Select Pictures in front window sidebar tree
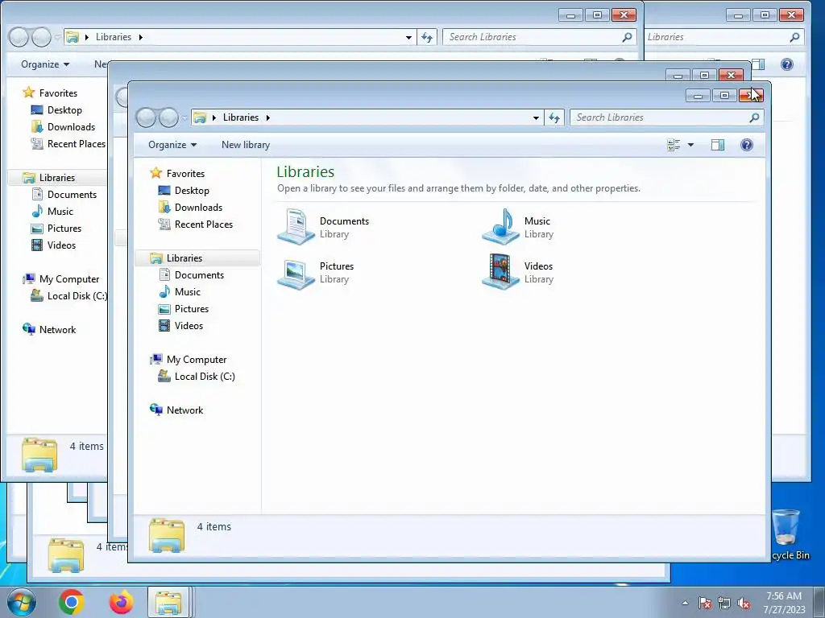This screenshot has height=618, width=825. click(x=184, y=308)
